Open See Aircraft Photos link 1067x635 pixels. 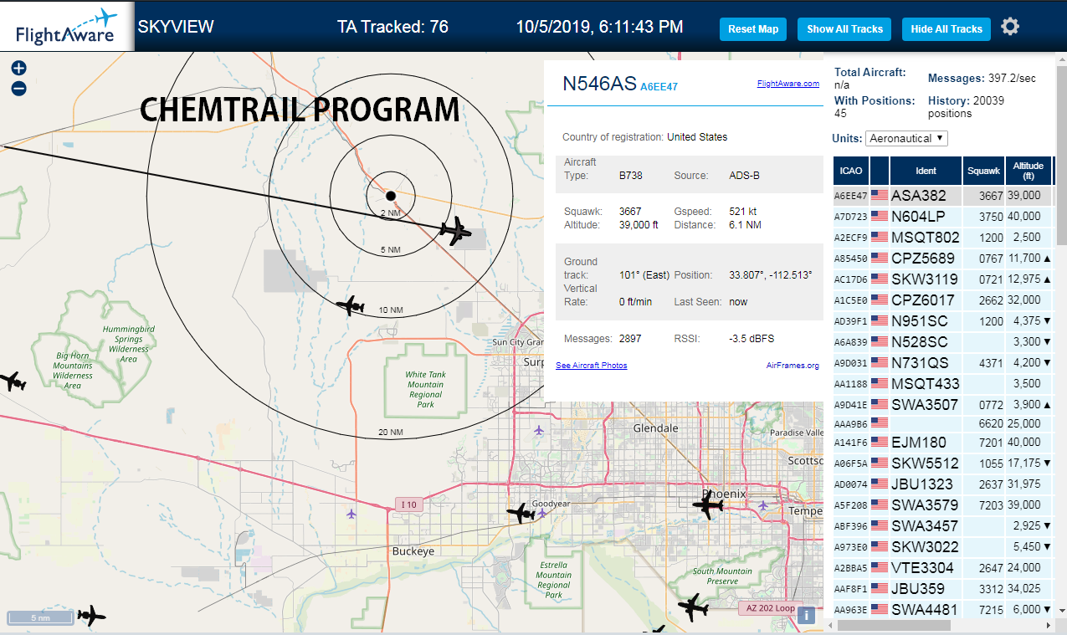[592, 366]
